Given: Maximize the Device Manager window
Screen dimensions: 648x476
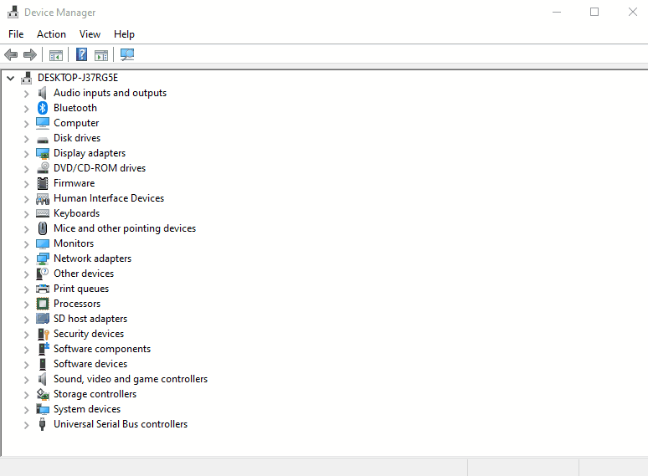Looking at the screenshot, I should (594, 12).
